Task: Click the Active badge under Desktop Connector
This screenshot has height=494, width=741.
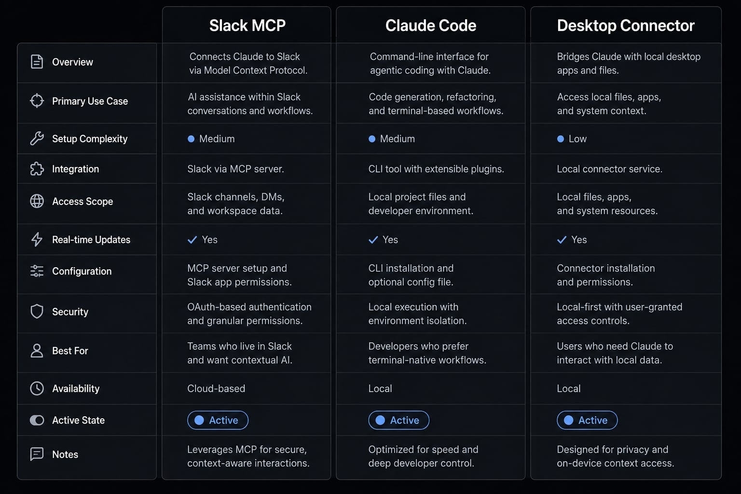Action: pos(587,420)
